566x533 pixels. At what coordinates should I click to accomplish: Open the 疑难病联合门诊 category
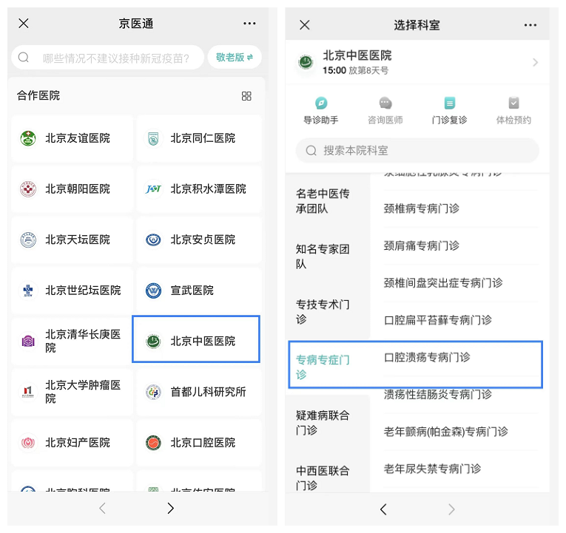pyautogui.click(x=323, y=422)
